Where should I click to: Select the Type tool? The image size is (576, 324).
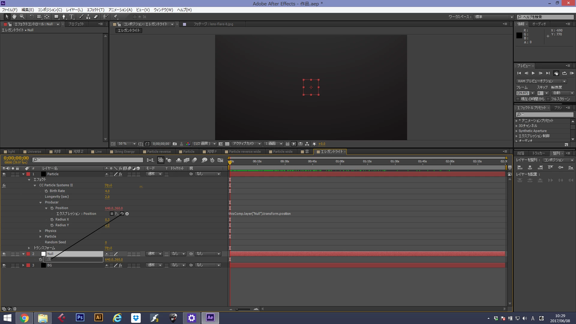(71, 17)
